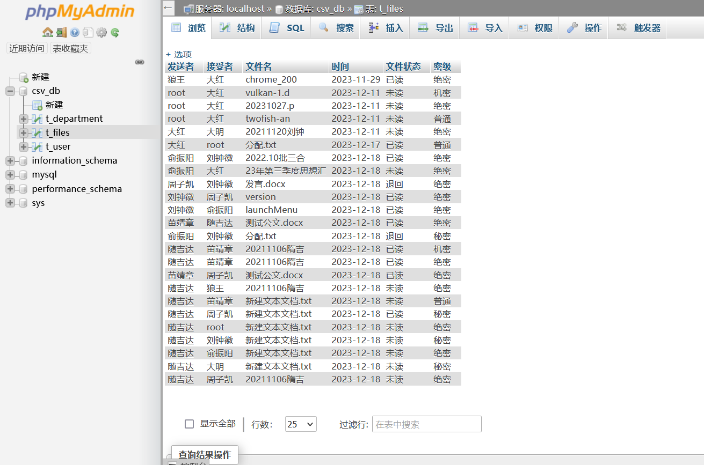This screenshot has height=465, width=704.
Task: Click the vulkan-1.d file name cell
Action: pyautogui.click(x=286, y=93)
